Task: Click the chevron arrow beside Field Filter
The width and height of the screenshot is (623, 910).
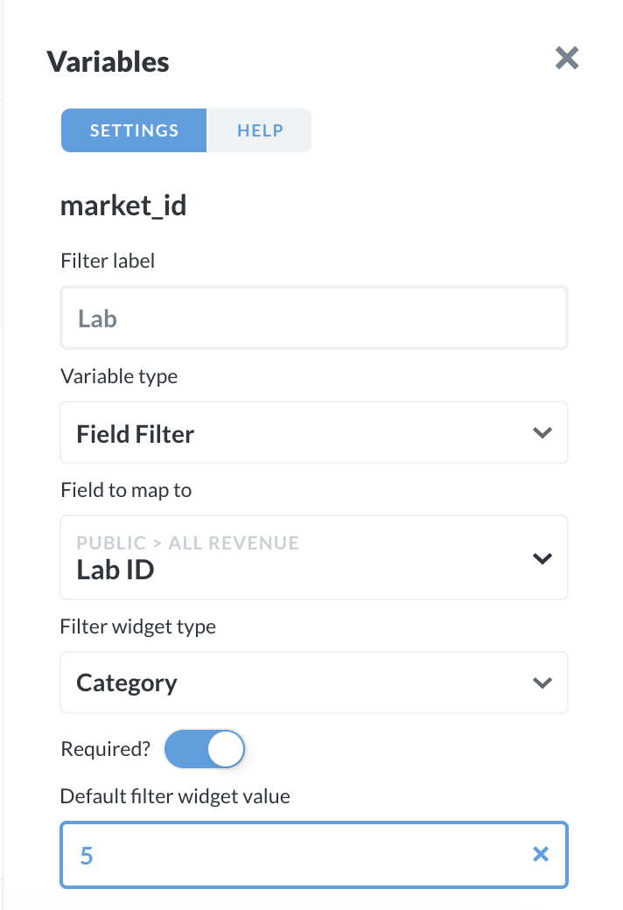Action: click(x=542, y=432)
